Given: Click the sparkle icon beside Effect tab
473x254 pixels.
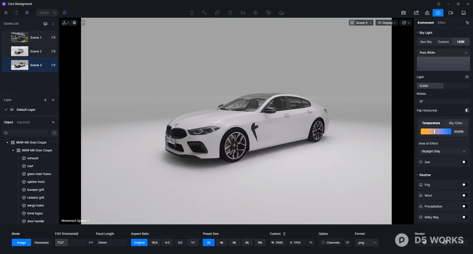Looking at the screenshot, I should 467,23.
